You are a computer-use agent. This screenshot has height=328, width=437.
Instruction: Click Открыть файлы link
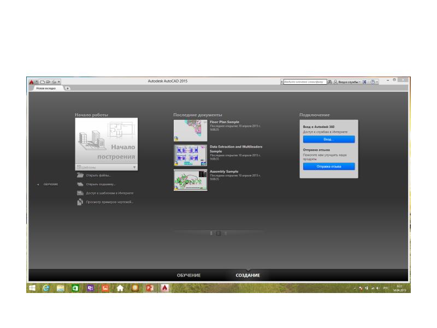coord(98,175)
